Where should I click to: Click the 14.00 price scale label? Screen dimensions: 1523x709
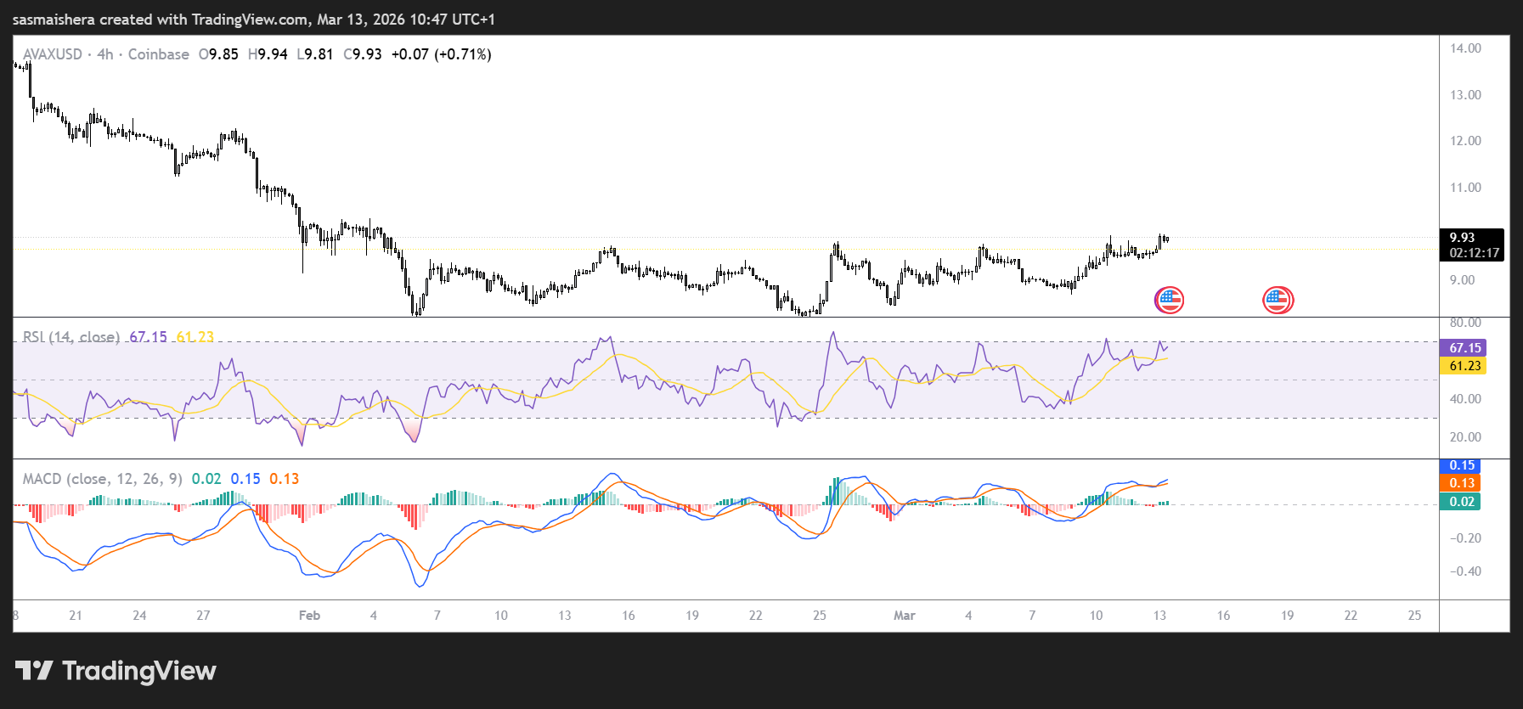[1465, 48]
